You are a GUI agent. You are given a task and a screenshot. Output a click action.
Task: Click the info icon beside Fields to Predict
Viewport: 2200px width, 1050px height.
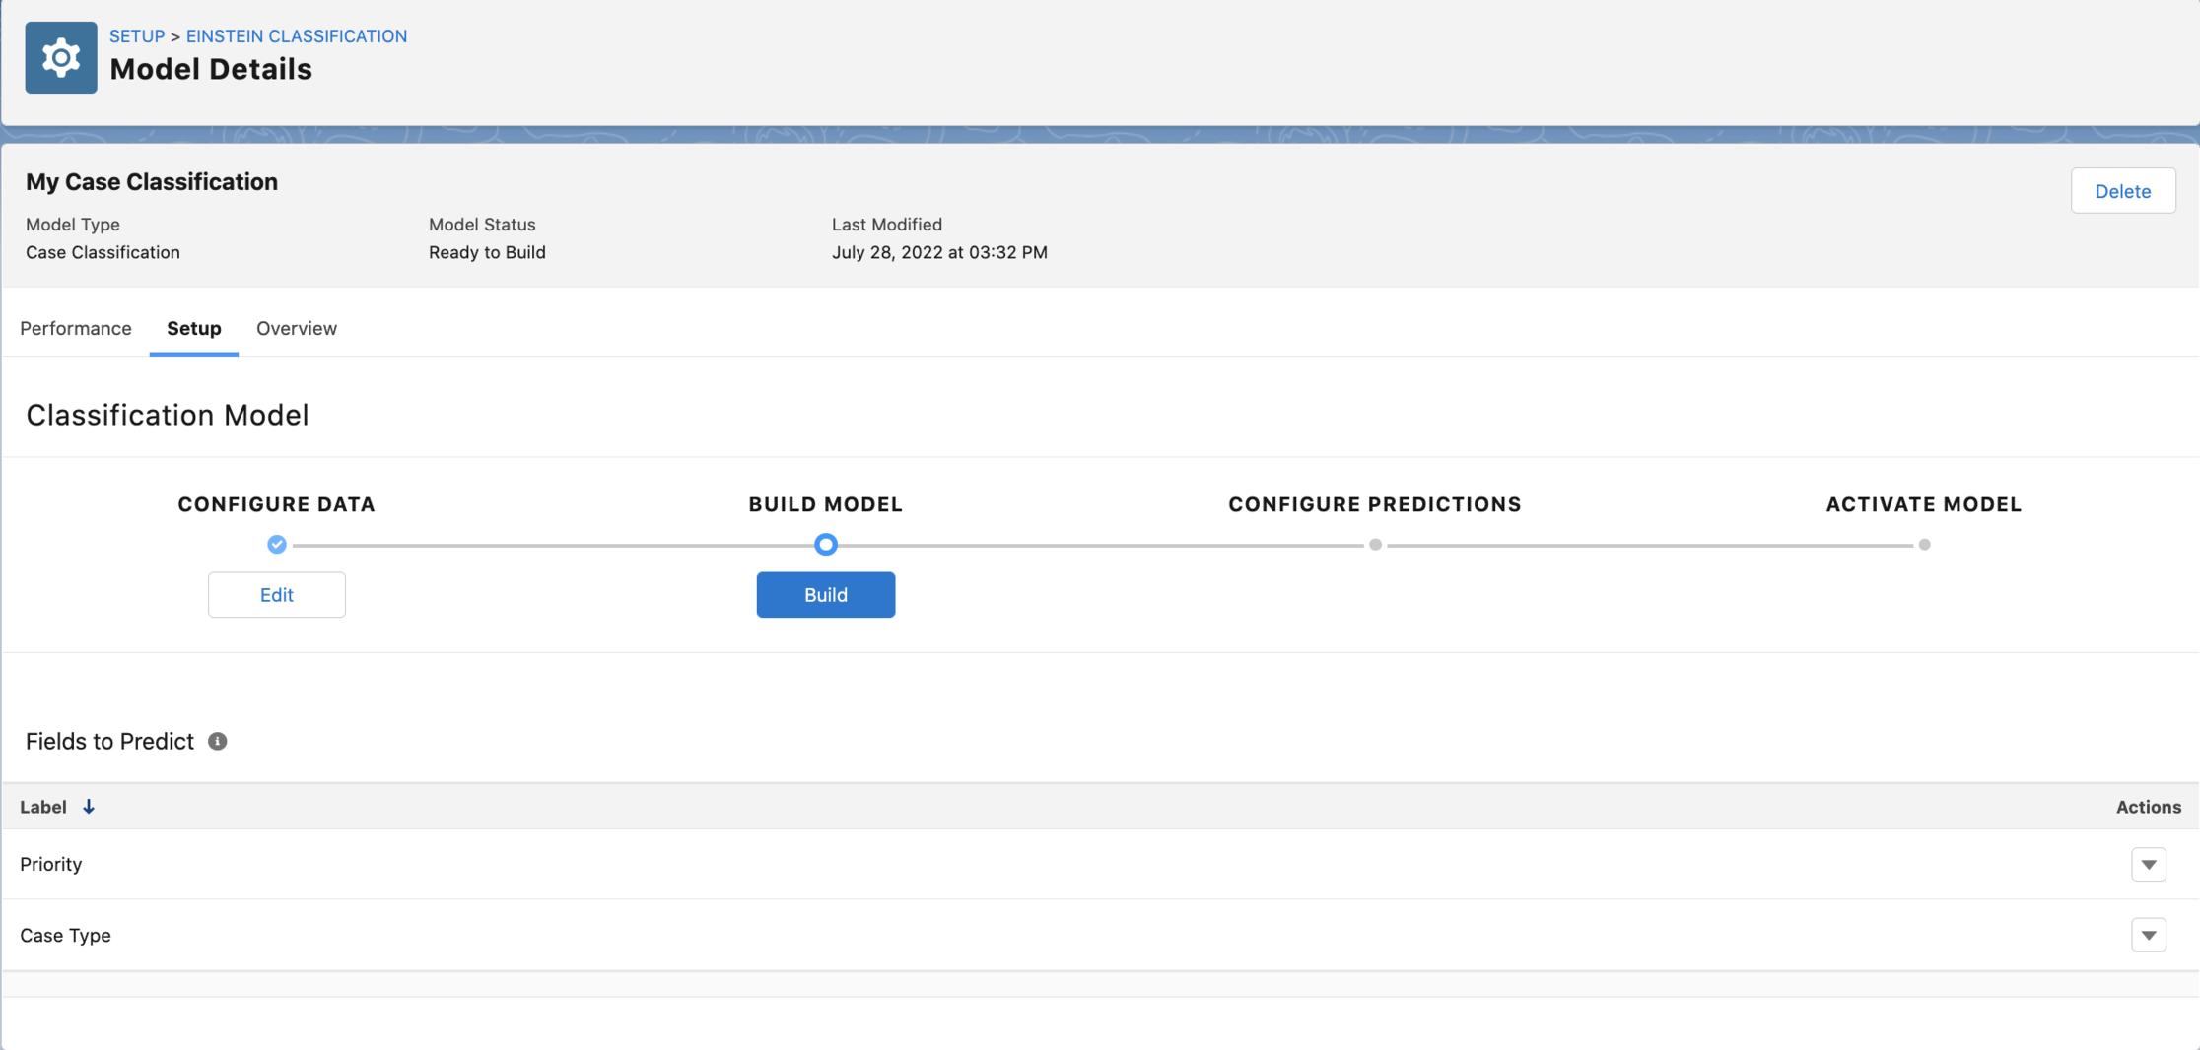pyautogui.click(x=218, y=742)
